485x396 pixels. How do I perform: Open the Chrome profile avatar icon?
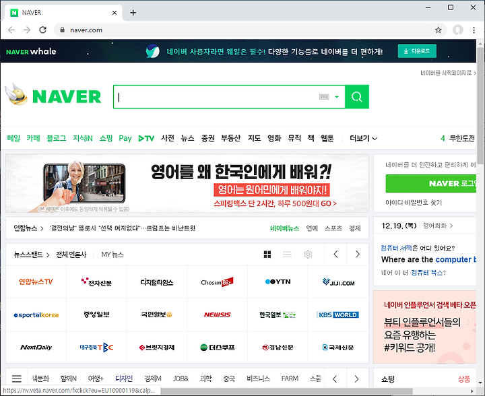point(458,30)
